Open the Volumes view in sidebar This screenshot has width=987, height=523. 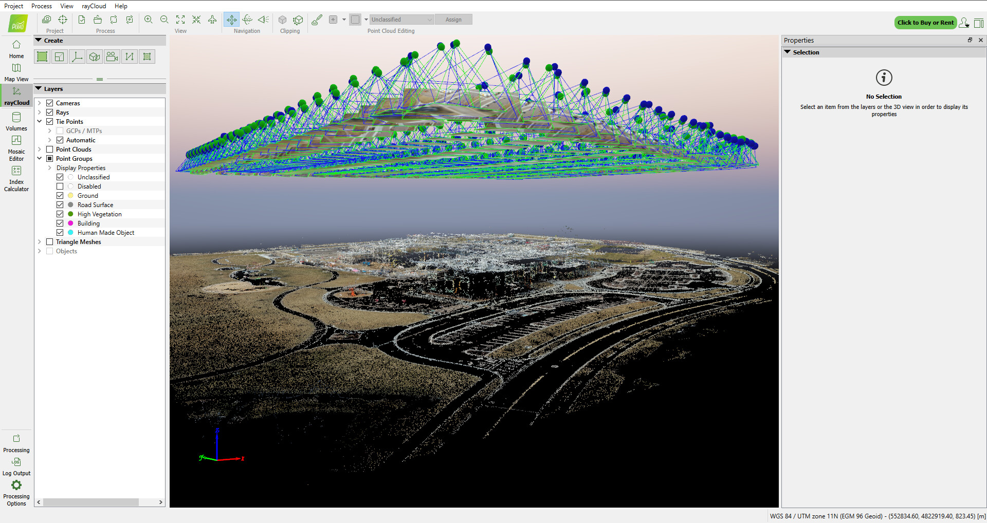[16, 122]
